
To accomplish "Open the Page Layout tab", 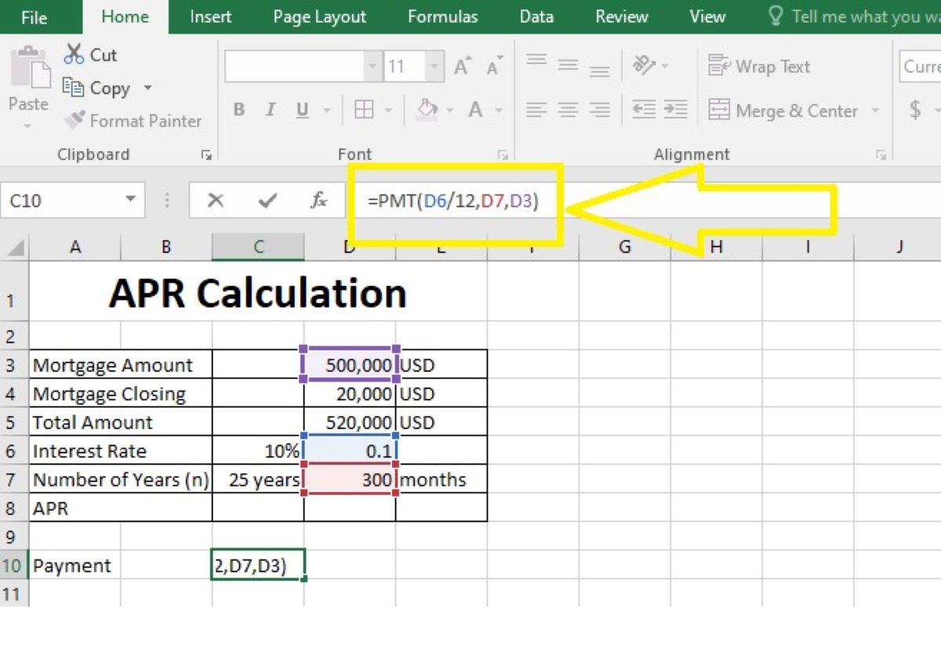I will [319, 16].
